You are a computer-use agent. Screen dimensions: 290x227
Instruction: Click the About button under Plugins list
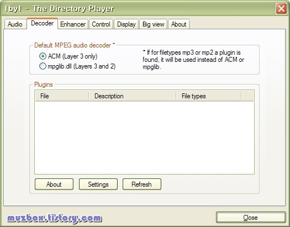pyautogui.click(x=54, y=184)
